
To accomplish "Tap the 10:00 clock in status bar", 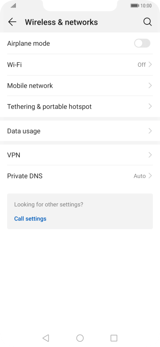I will click(x=146, y=6).
